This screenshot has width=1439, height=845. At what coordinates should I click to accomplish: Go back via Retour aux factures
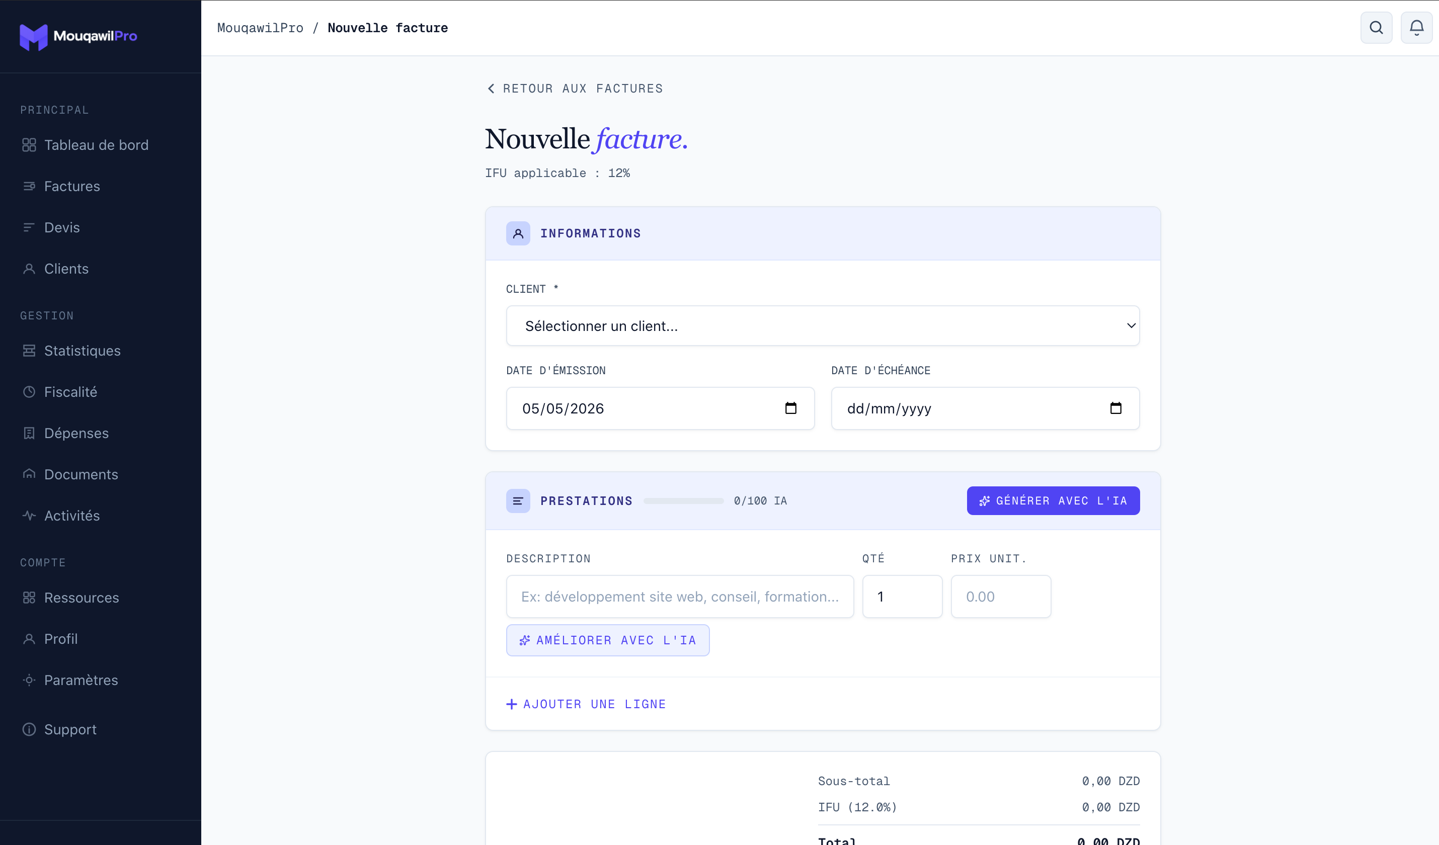(x=575, y=89)
